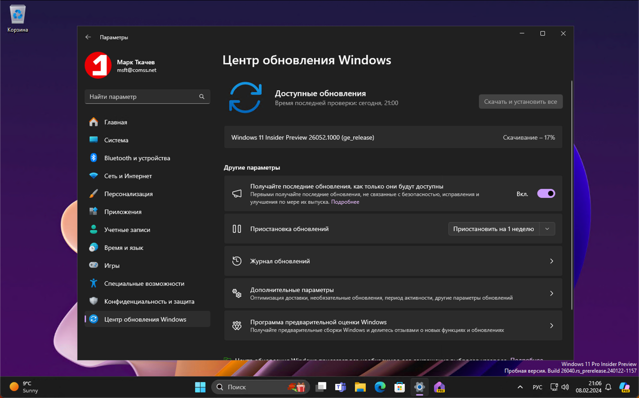
Task: Click the Windows 11 Insider Preview download progress row
Action: (x=393, y=137)
